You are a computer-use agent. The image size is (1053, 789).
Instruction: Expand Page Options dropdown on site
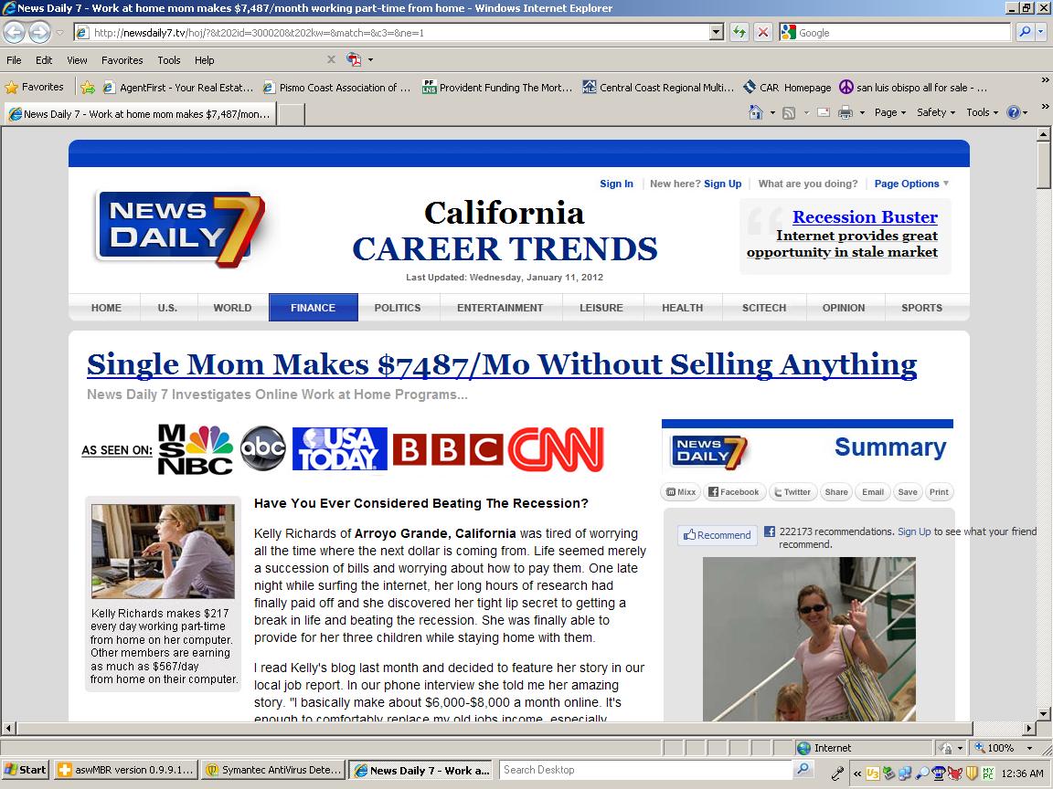coord(911,184)
